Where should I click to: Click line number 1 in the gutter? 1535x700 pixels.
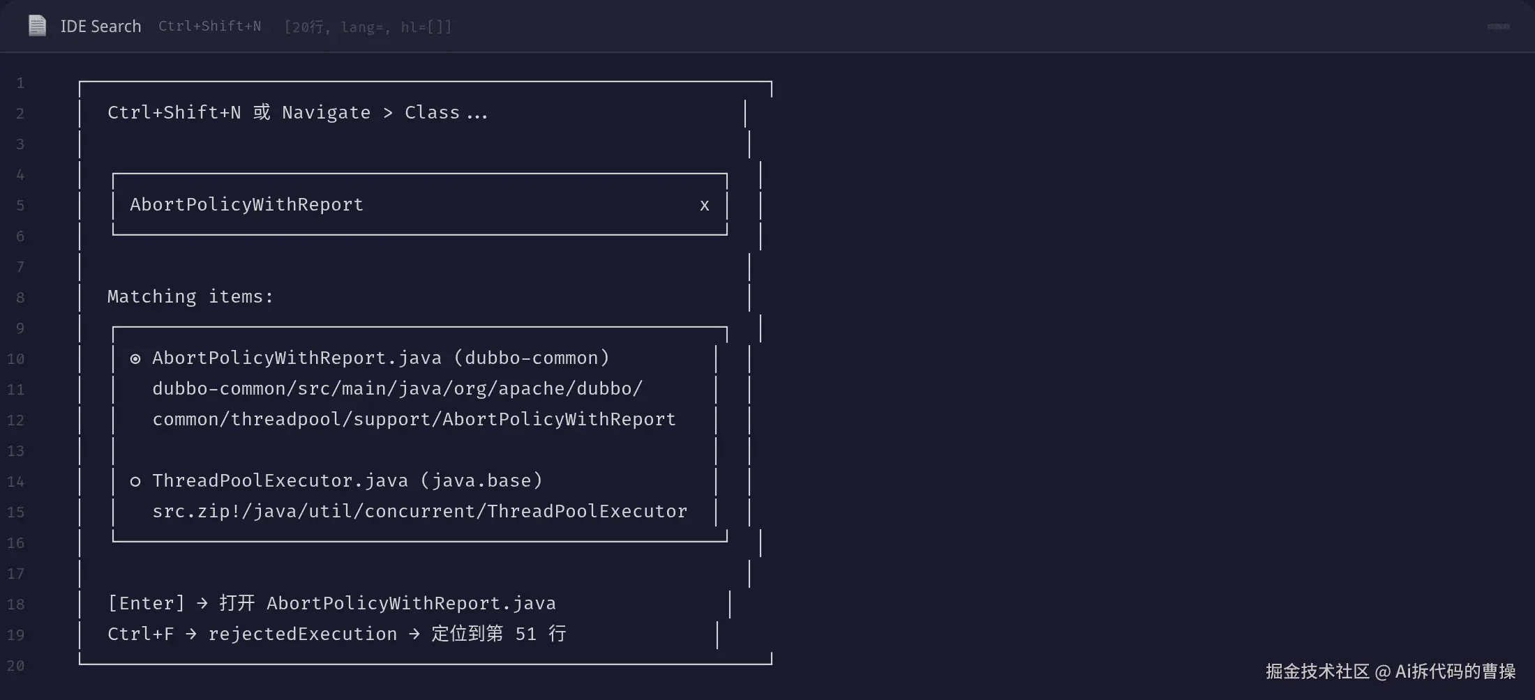[20, 83]
